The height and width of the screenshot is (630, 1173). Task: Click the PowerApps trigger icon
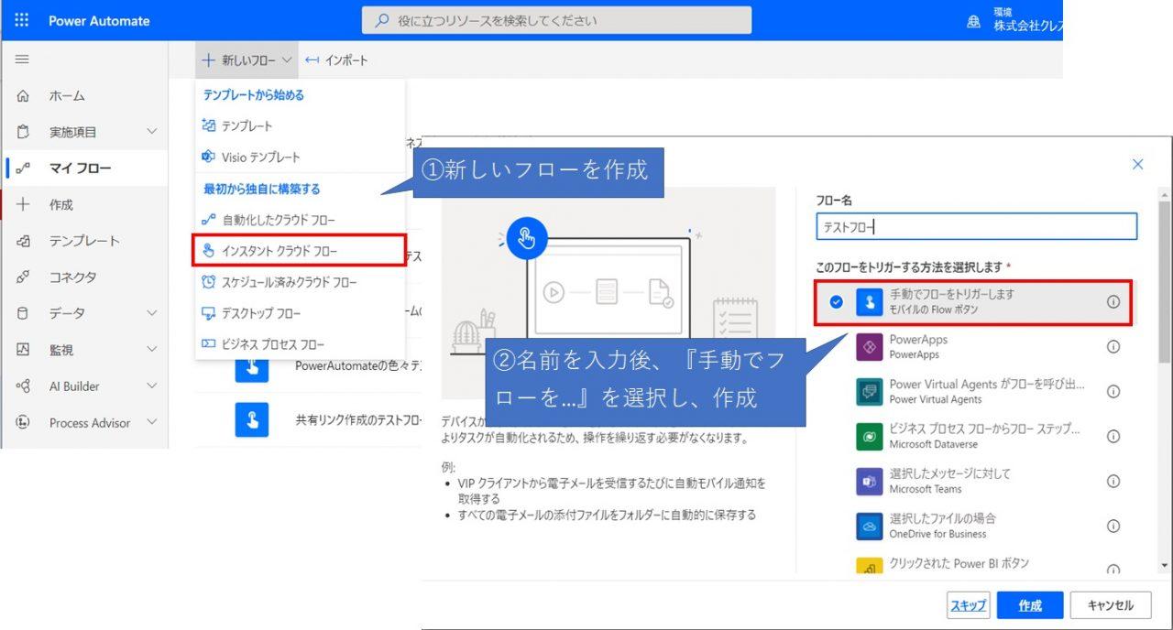pyautogui.click(x=869, y=347)
